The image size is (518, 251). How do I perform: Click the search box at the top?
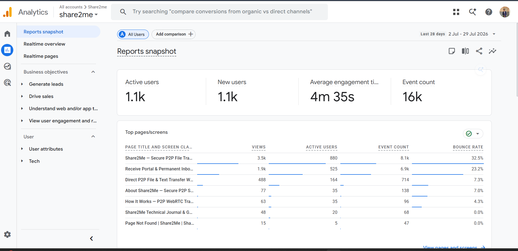click(x=219, y=12)
